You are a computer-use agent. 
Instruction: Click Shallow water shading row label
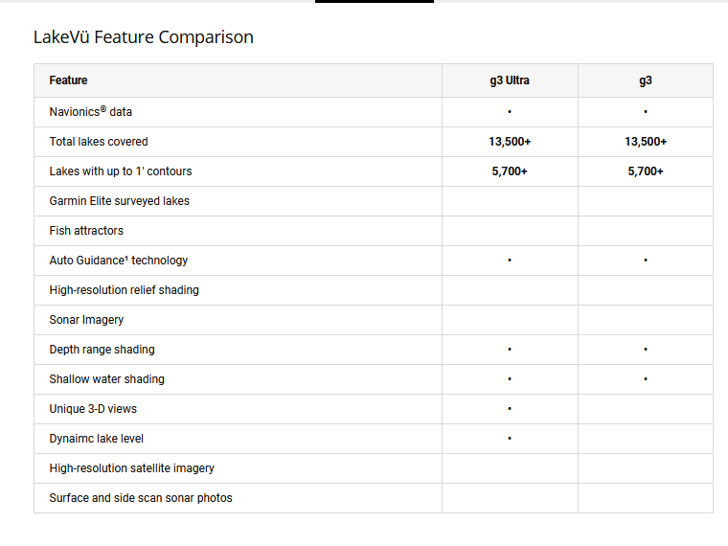coord(106,379)
